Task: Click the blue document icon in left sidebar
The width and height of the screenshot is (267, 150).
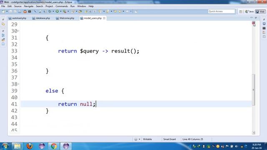Action: pyautogui.click(x=3, y=44)
